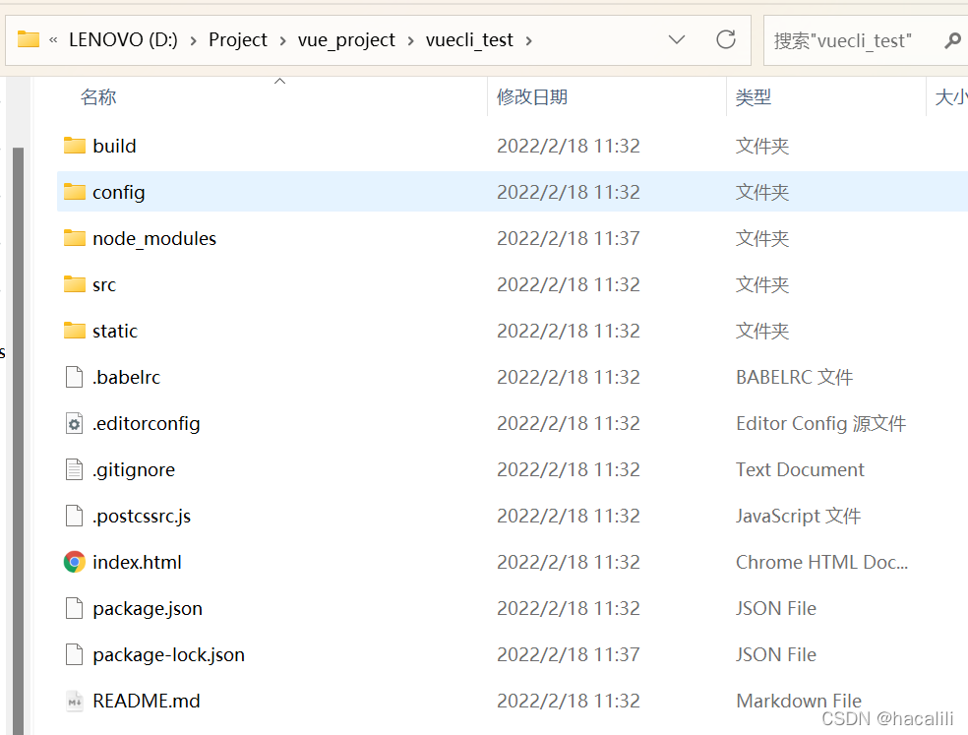Expand the chevron after vue_project breadcrumb
The height and width of the screenshot is (735, 968).
pyautogui.click(x=410, y=40)
